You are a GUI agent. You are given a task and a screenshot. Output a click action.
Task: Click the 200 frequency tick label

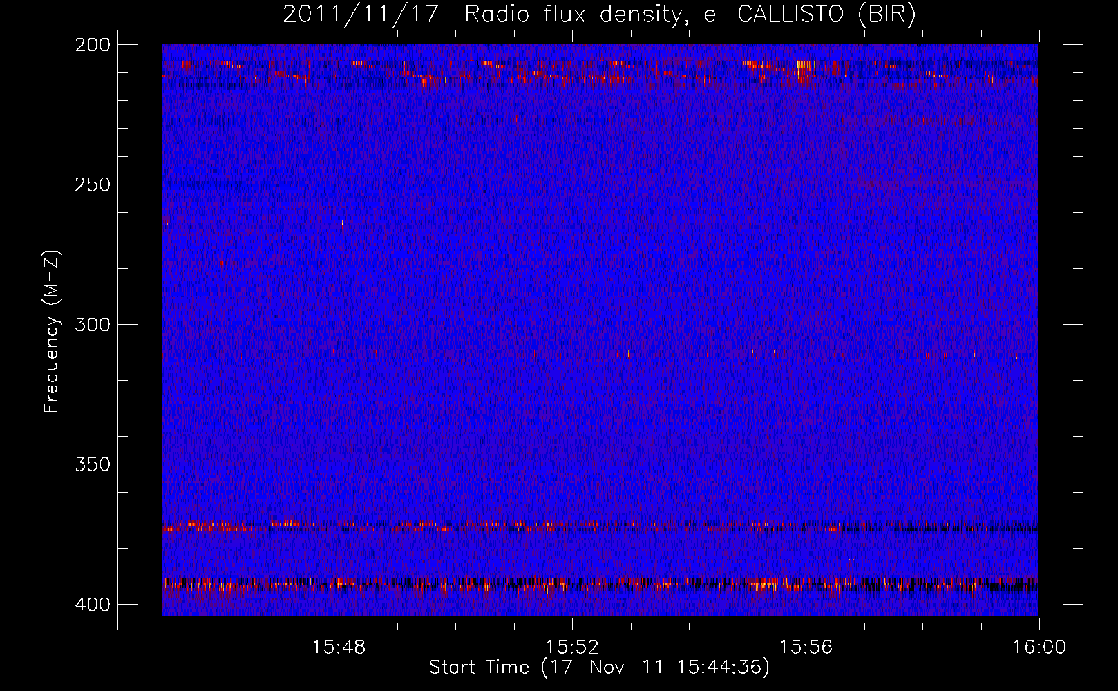coord(92,45)
